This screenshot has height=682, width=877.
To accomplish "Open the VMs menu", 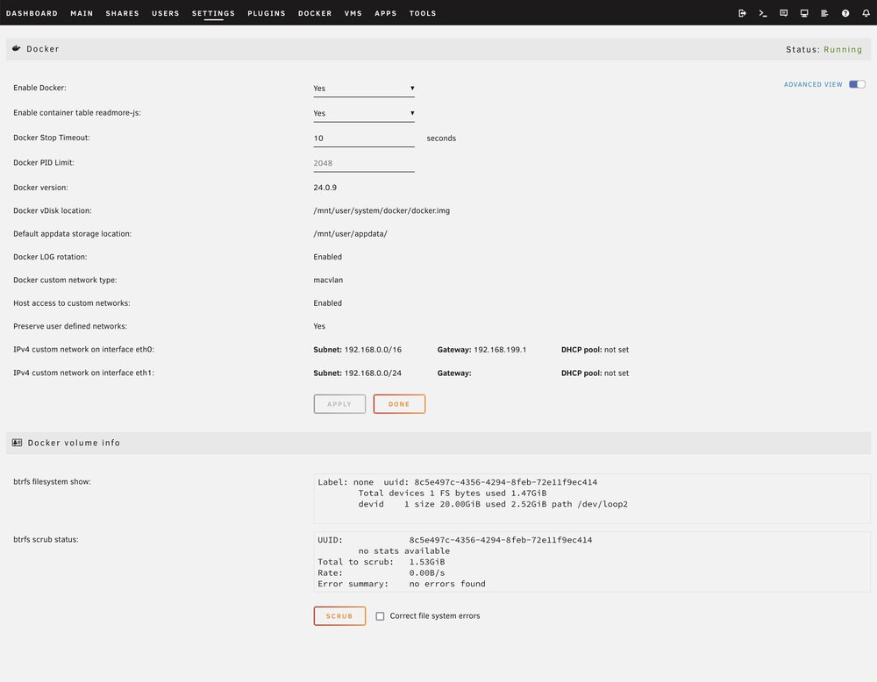I will pyautogui.click(x=353, y=13).
